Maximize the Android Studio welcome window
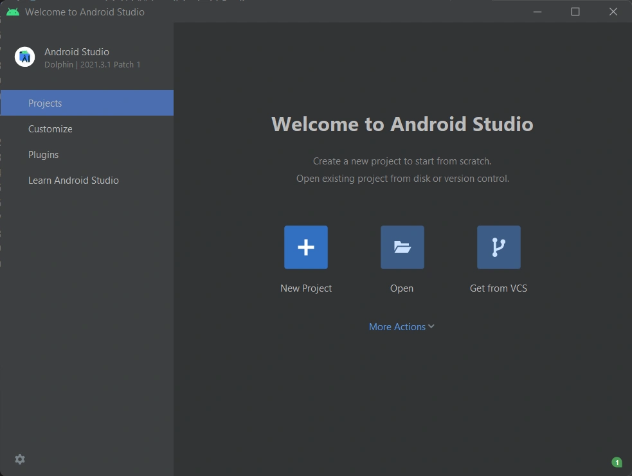The height and width of the screenshot is (476, 632). pos(575,12)
